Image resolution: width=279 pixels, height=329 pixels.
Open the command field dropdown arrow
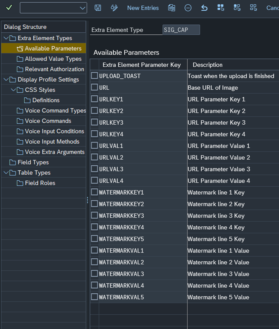[x=83, y=8]
